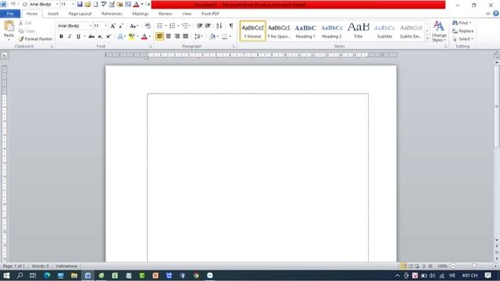Toggle Superscript formatting

(109, 37)
